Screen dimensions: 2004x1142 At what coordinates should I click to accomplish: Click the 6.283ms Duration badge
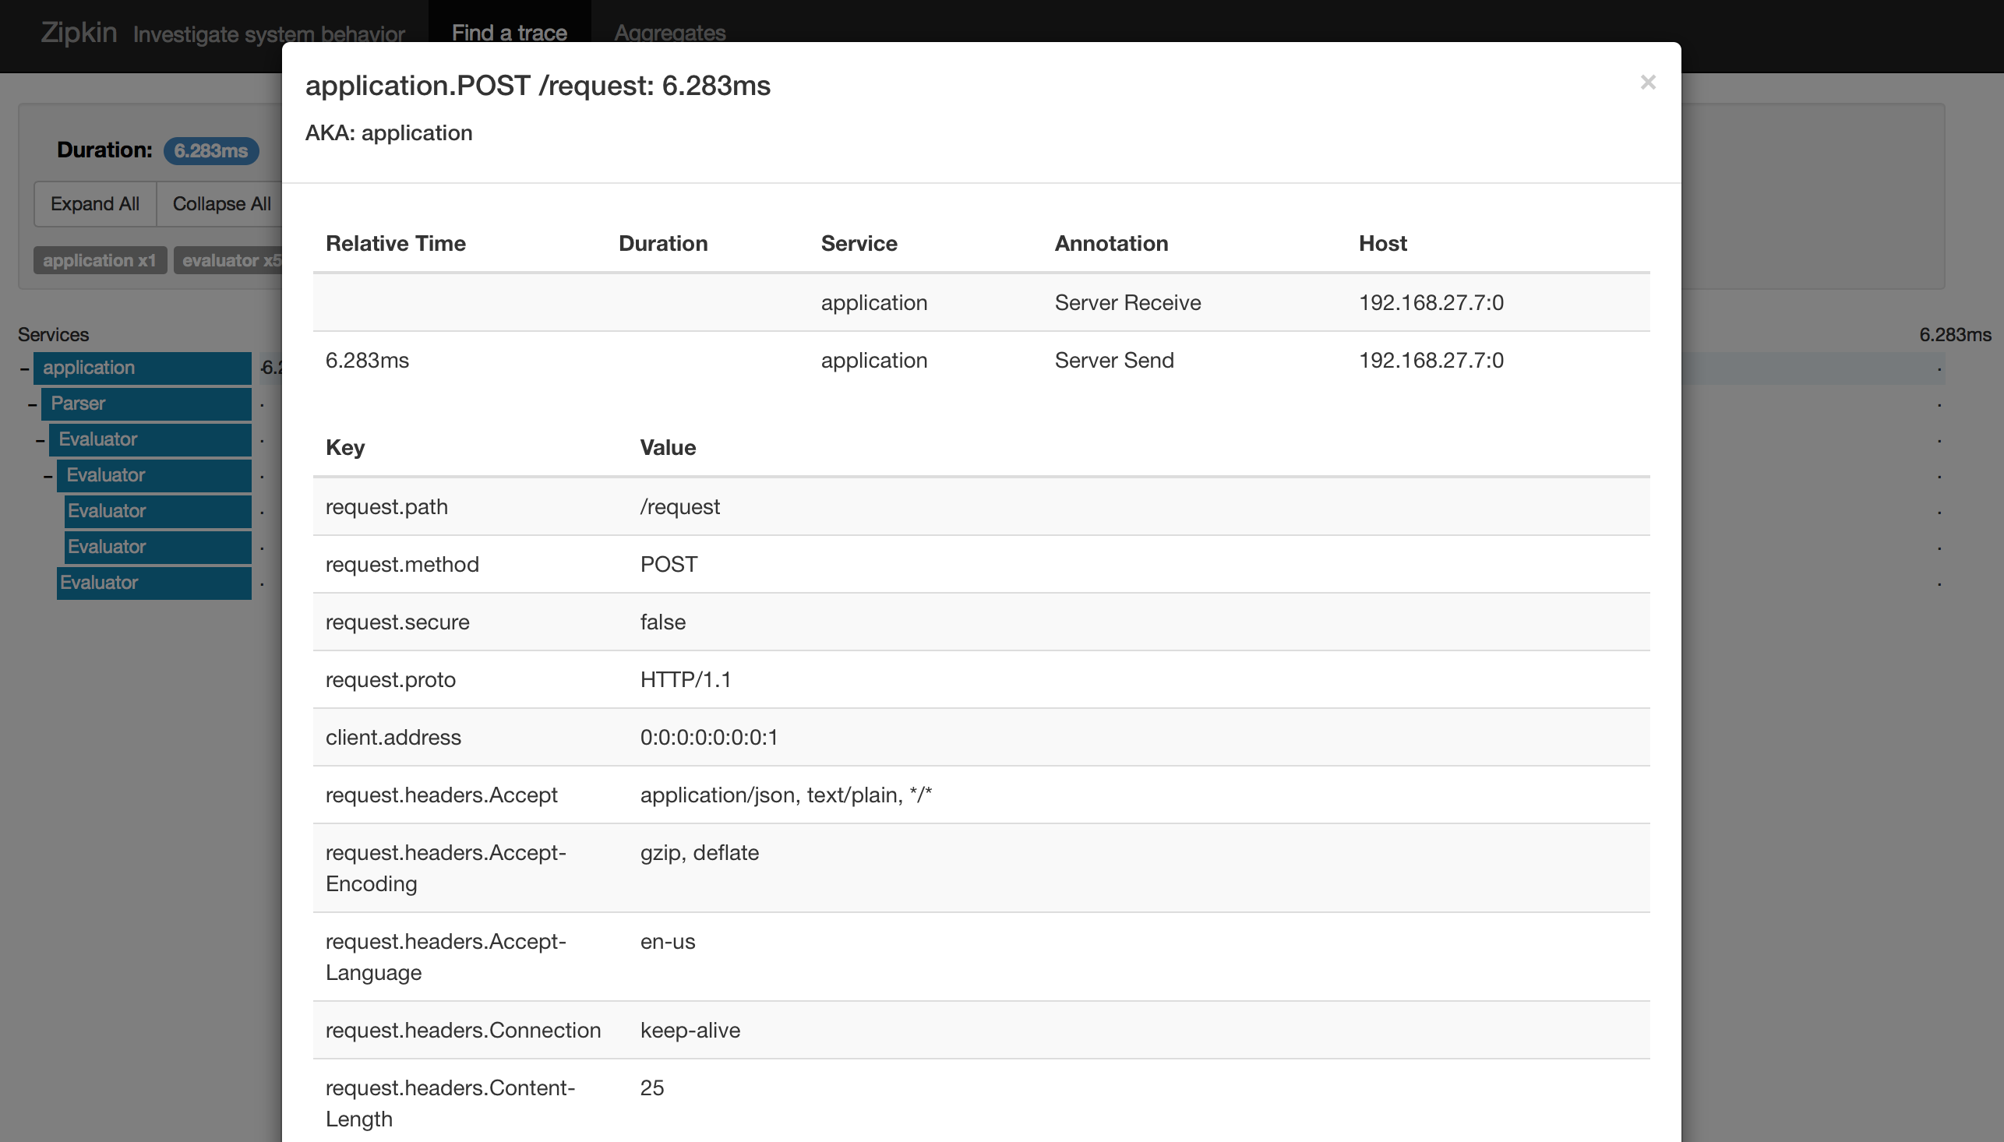click(x=211, y=150)
